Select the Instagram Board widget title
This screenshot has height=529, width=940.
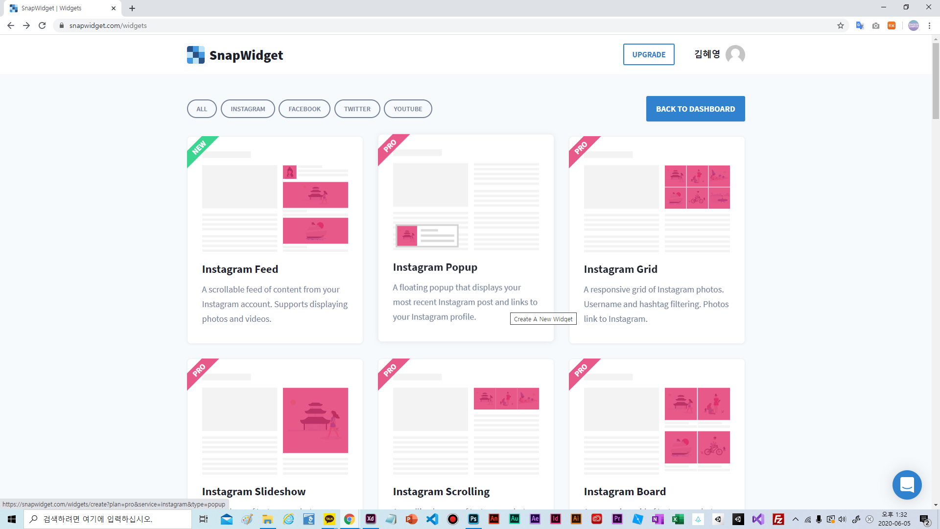click(625, 491)
